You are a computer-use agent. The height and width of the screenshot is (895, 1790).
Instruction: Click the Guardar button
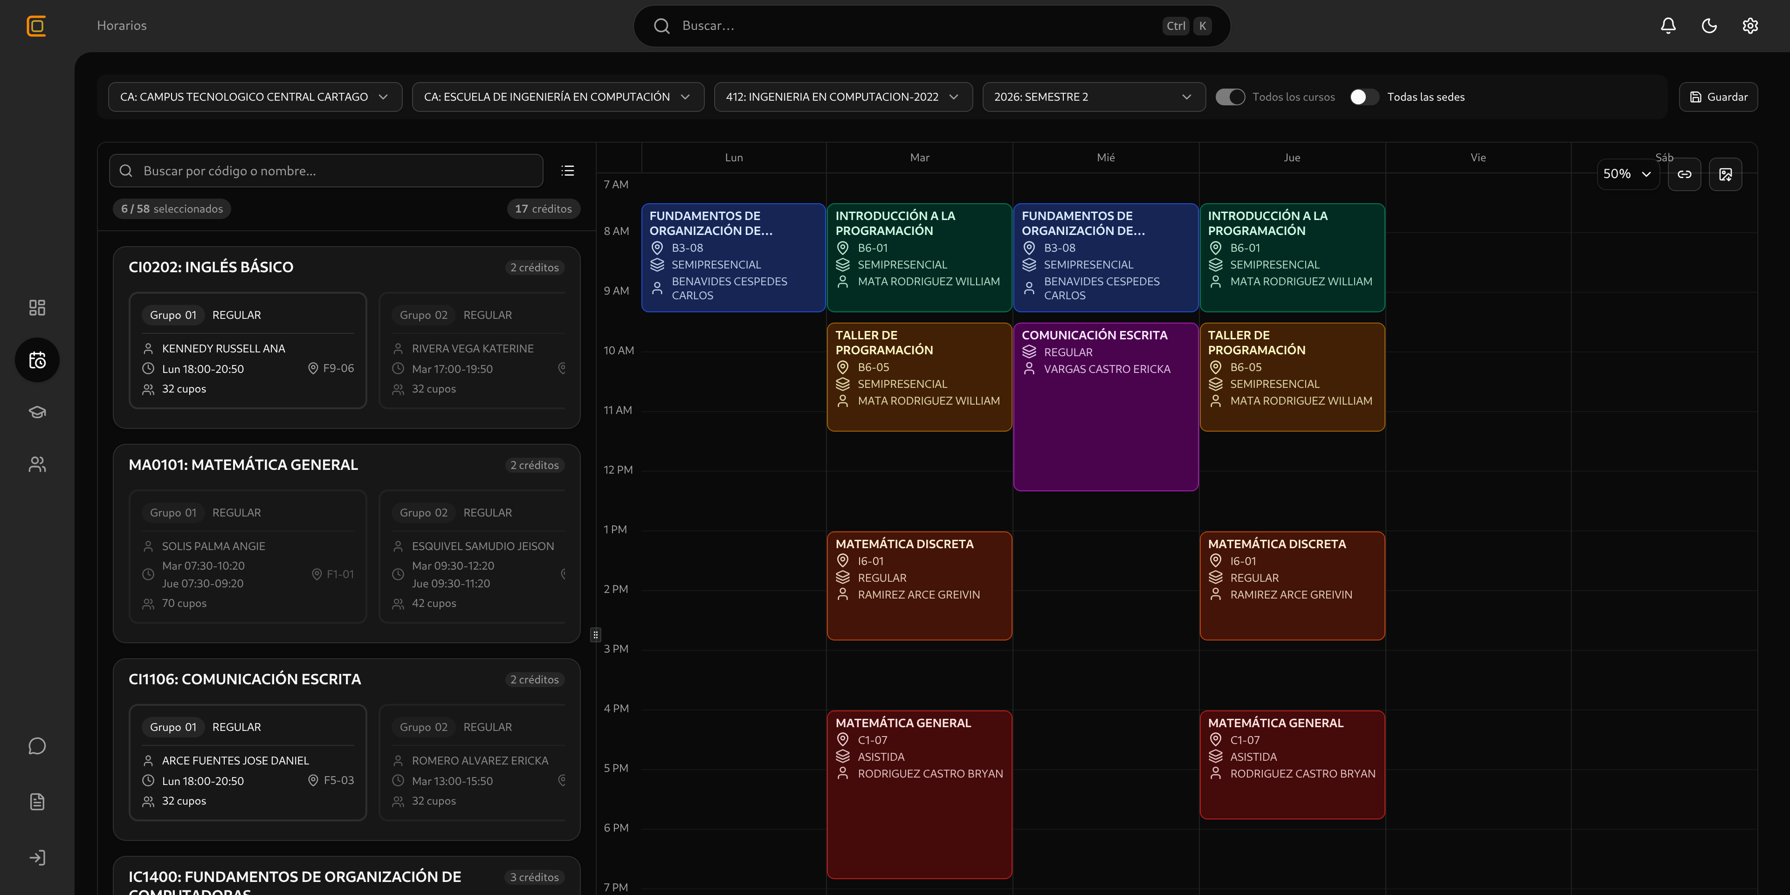(x=1718, y=96)
